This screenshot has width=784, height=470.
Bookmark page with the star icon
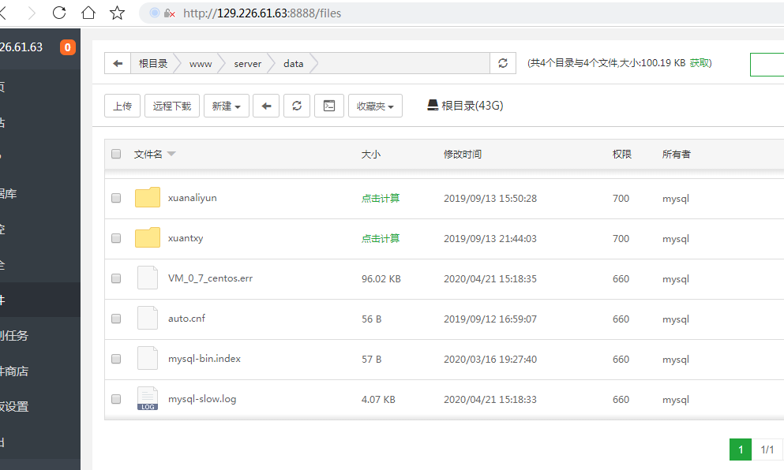(118, 13)
